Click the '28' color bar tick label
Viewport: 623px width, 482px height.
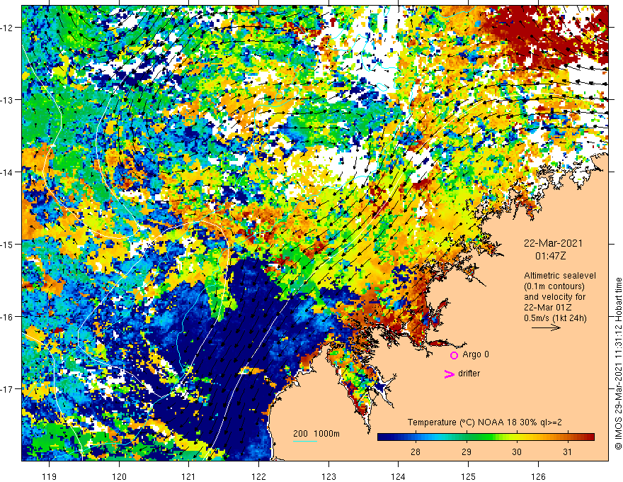[x=416, y=452]
